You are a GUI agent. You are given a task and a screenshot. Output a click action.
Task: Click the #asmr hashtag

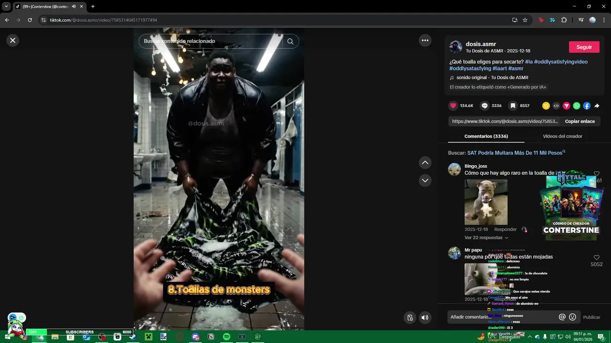(516, 69)
